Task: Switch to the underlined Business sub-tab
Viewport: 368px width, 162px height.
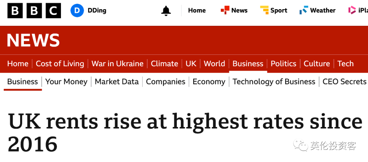Action: pyautogui.click(x=22, y=82)
